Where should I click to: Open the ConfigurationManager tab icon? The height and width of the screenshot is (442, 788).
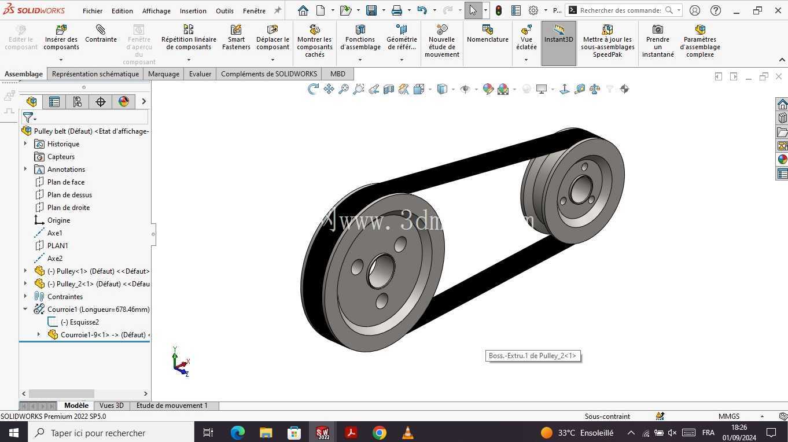point(78,102)
